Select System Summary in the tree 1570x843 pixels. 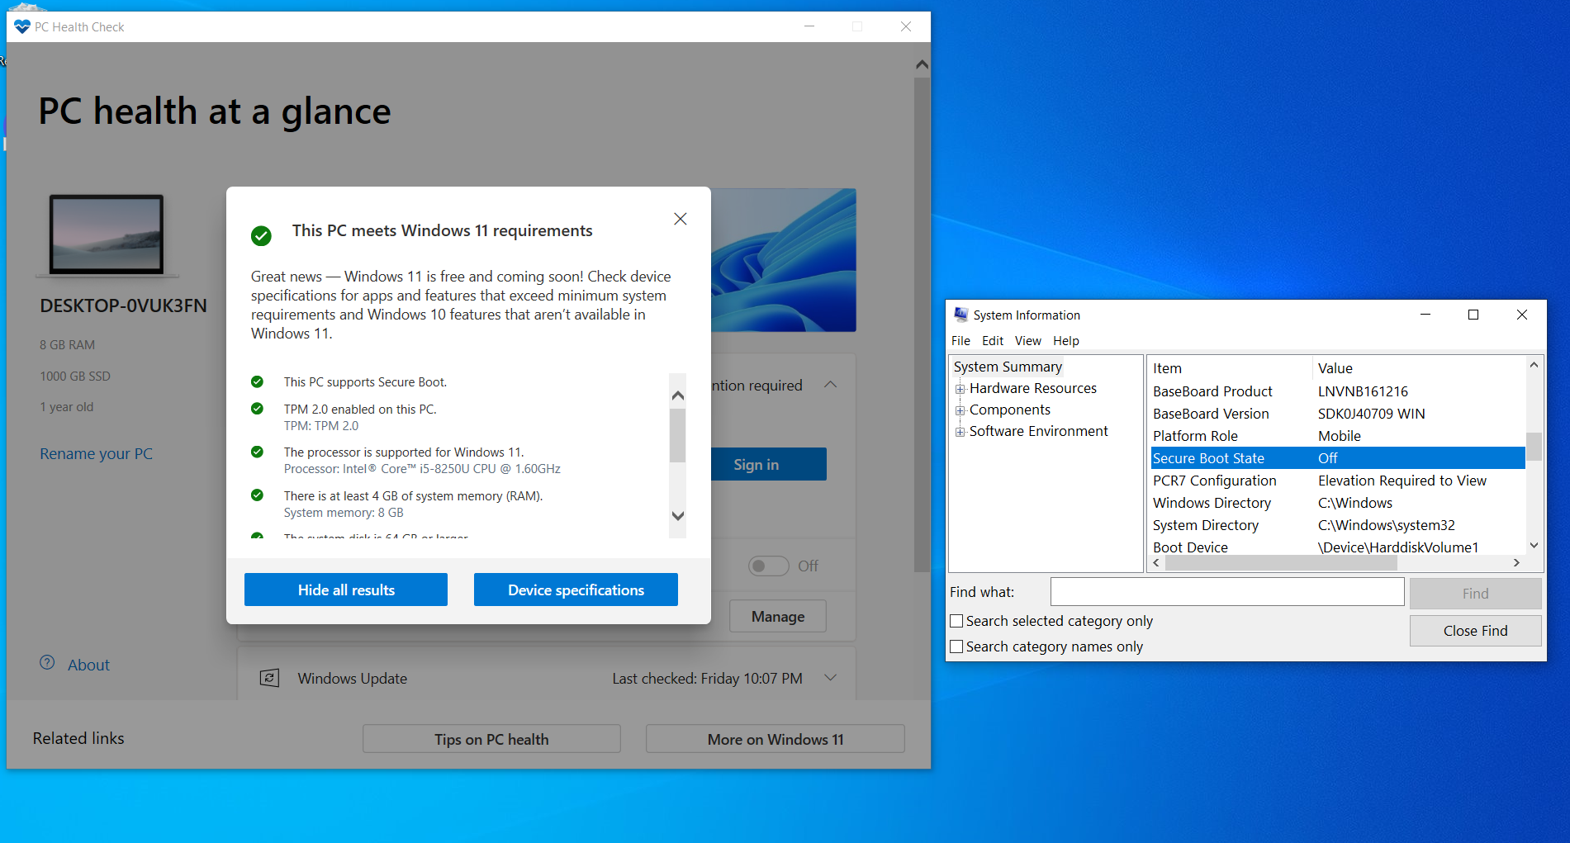coord(1008,367)
